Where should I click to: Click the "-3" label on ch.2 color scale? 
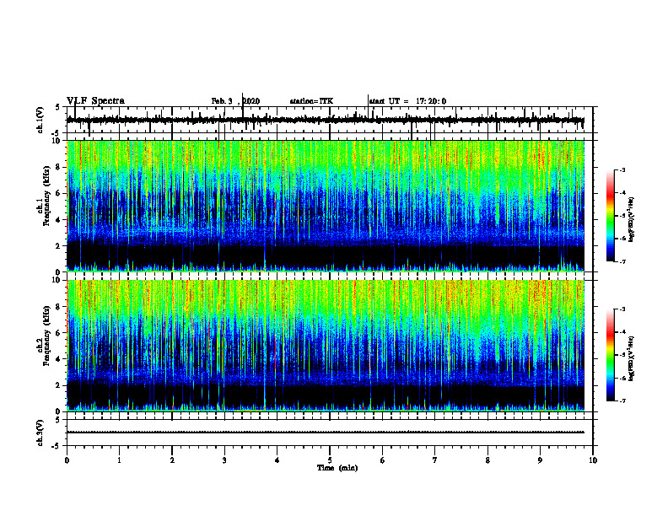622,309
